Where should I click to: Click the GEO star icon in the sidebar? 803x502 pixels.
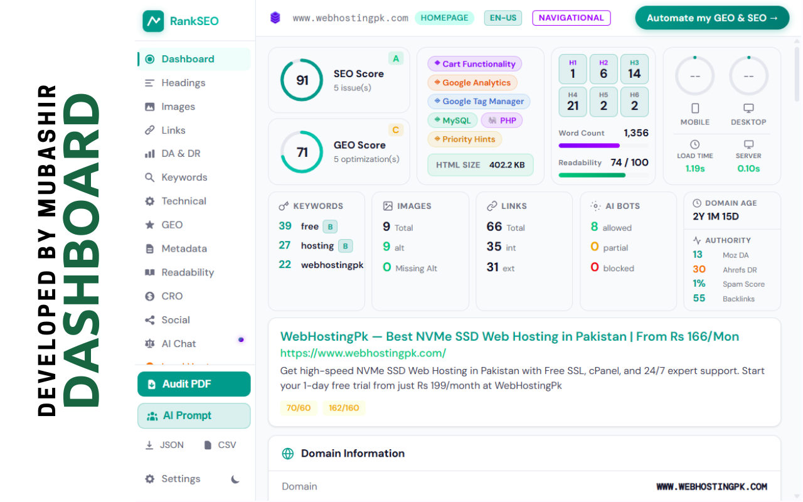coord(149,225)
